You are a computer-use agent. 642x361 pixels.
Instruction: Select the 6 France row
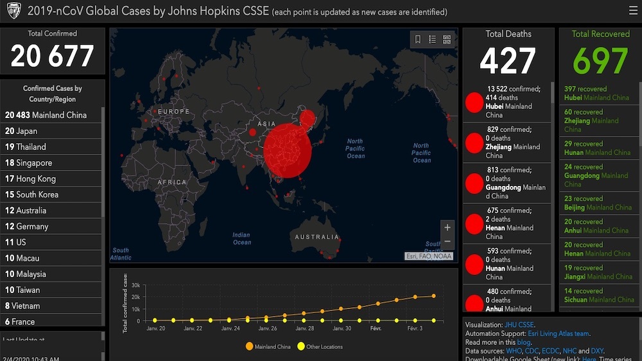[x=51, y=320]
